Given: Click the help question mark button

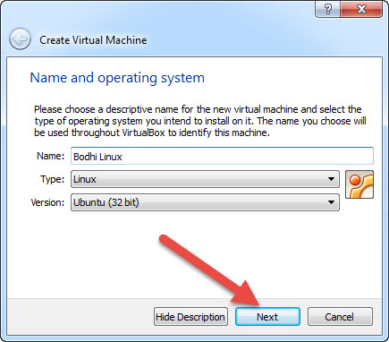Looking at the screenshot, I should click(x=327, y=9).
